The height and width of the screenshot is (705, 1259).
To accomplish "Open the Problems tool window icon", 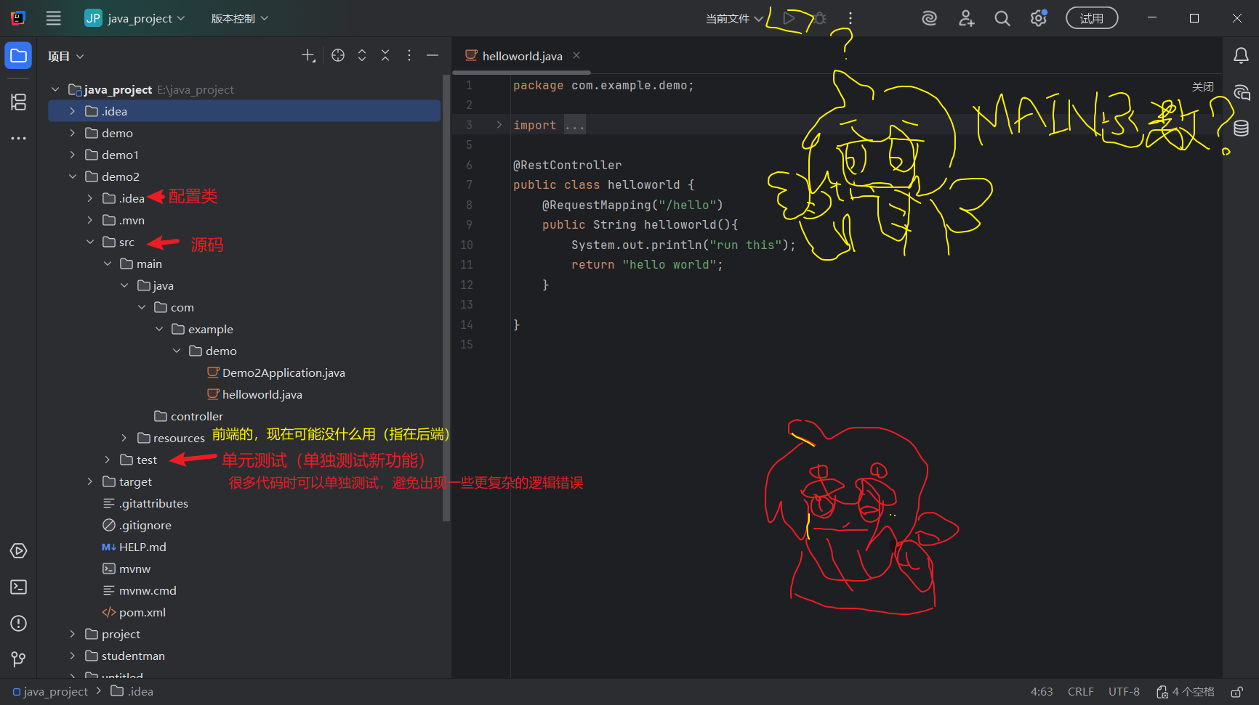I will (x=18, y=624).
